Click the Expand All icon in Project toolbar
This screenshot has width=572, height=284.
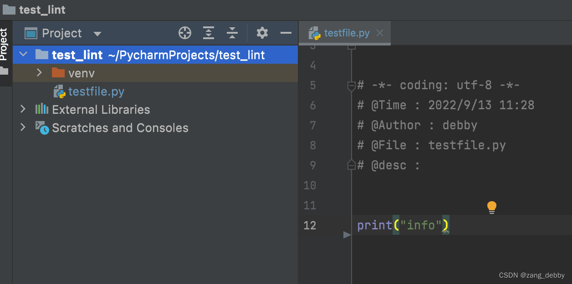208,33
